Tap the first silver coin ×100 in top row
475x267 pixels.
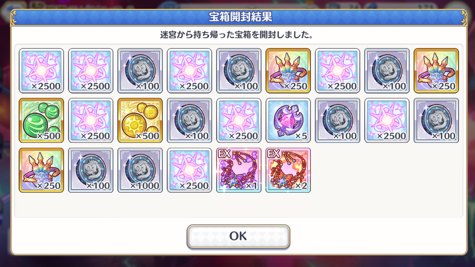(140, 71)
